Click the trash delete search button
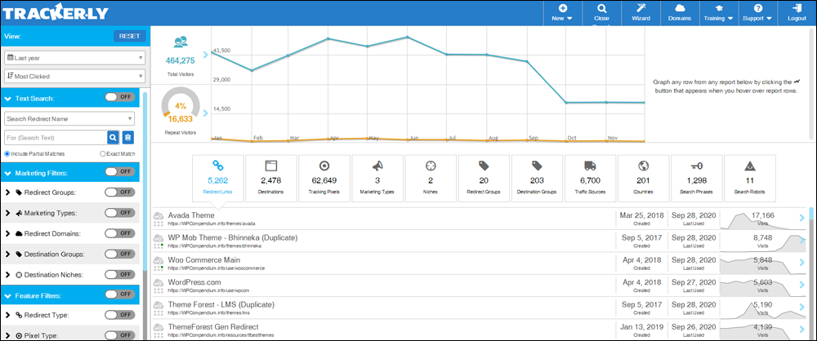Image resolution: width=817 pixels, height=341 pixels. coord(128,137)
